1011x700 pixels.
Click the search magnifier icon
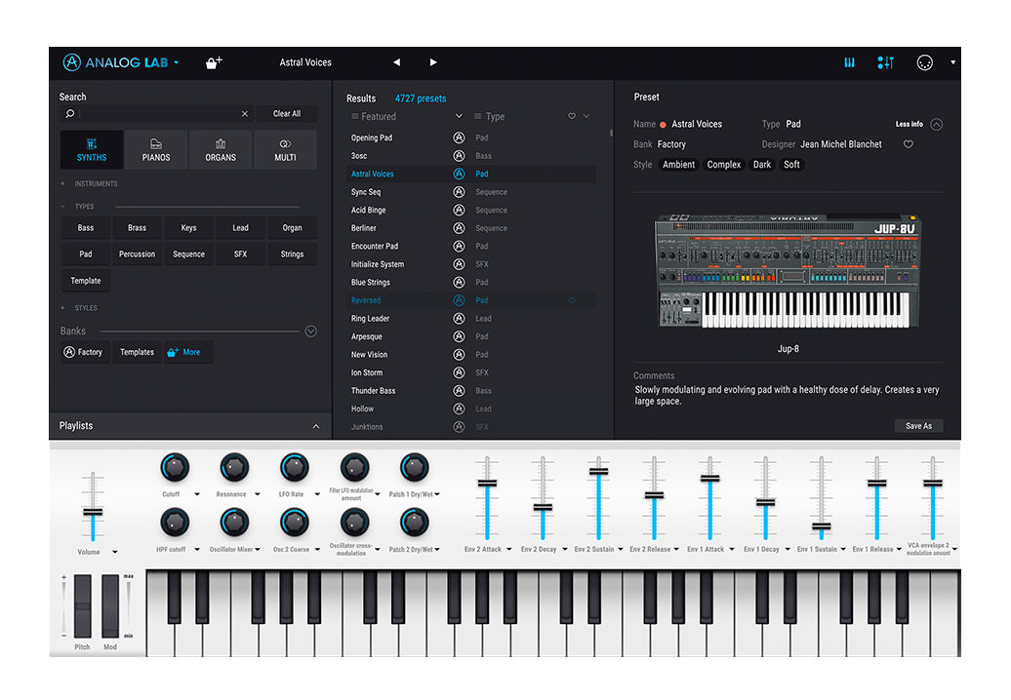(69, 113)
